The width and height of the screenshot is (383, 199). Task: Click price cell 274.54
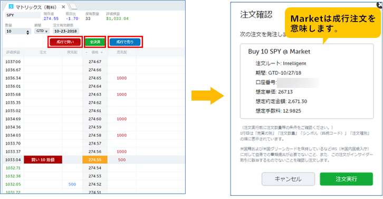click(x=95, y=168)
